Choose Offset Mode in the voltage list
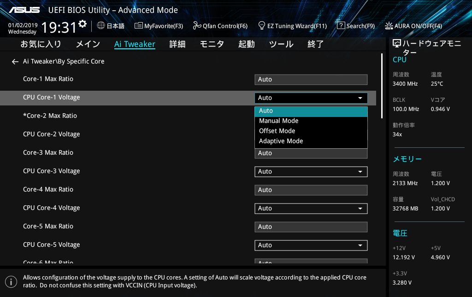The width and height of the screenshot is (472, 297). click(x=277, y=131)
